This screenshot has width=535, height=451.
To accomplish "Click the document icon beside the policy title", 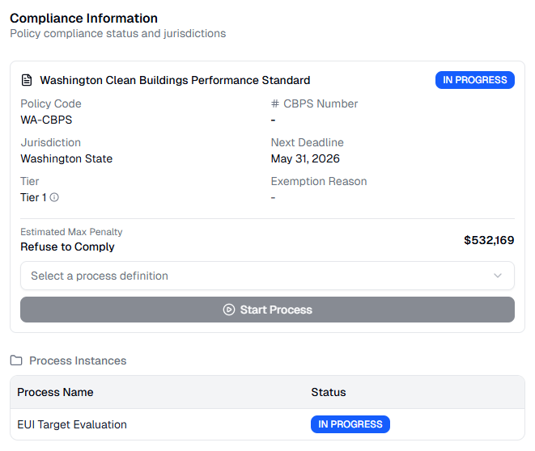I will tap(27, 80).
